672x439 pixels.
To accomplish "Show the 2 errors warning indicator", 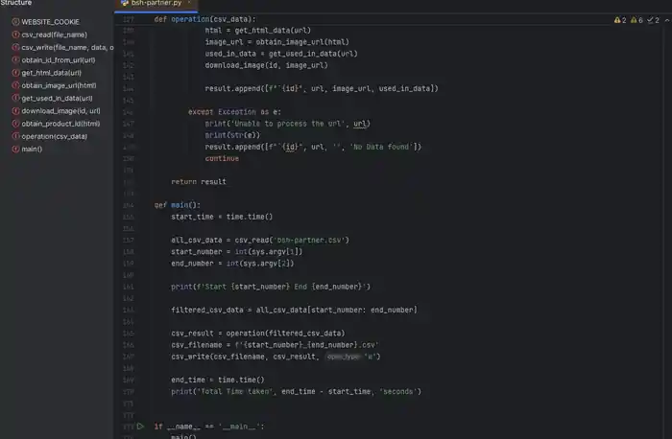I will [x=620, y=20].
